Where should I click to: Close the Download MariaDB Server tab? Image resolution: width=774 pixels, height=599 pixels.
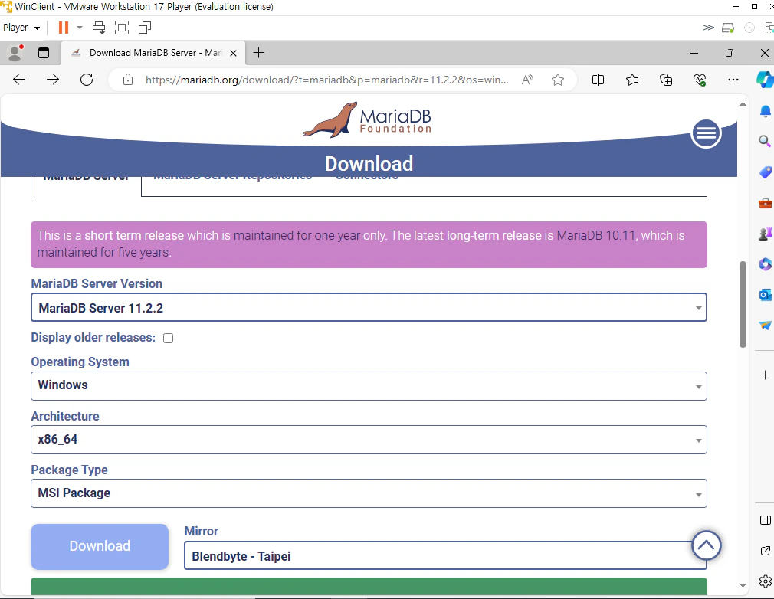click(x=234, y=53)
